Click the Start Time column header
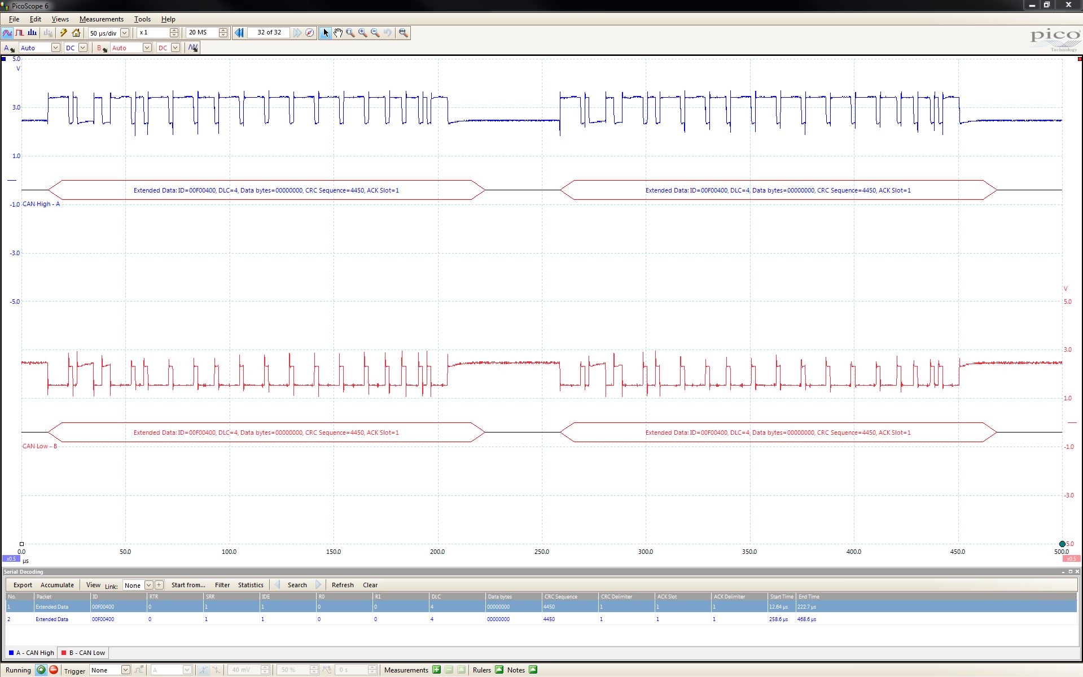 point(782,596)
